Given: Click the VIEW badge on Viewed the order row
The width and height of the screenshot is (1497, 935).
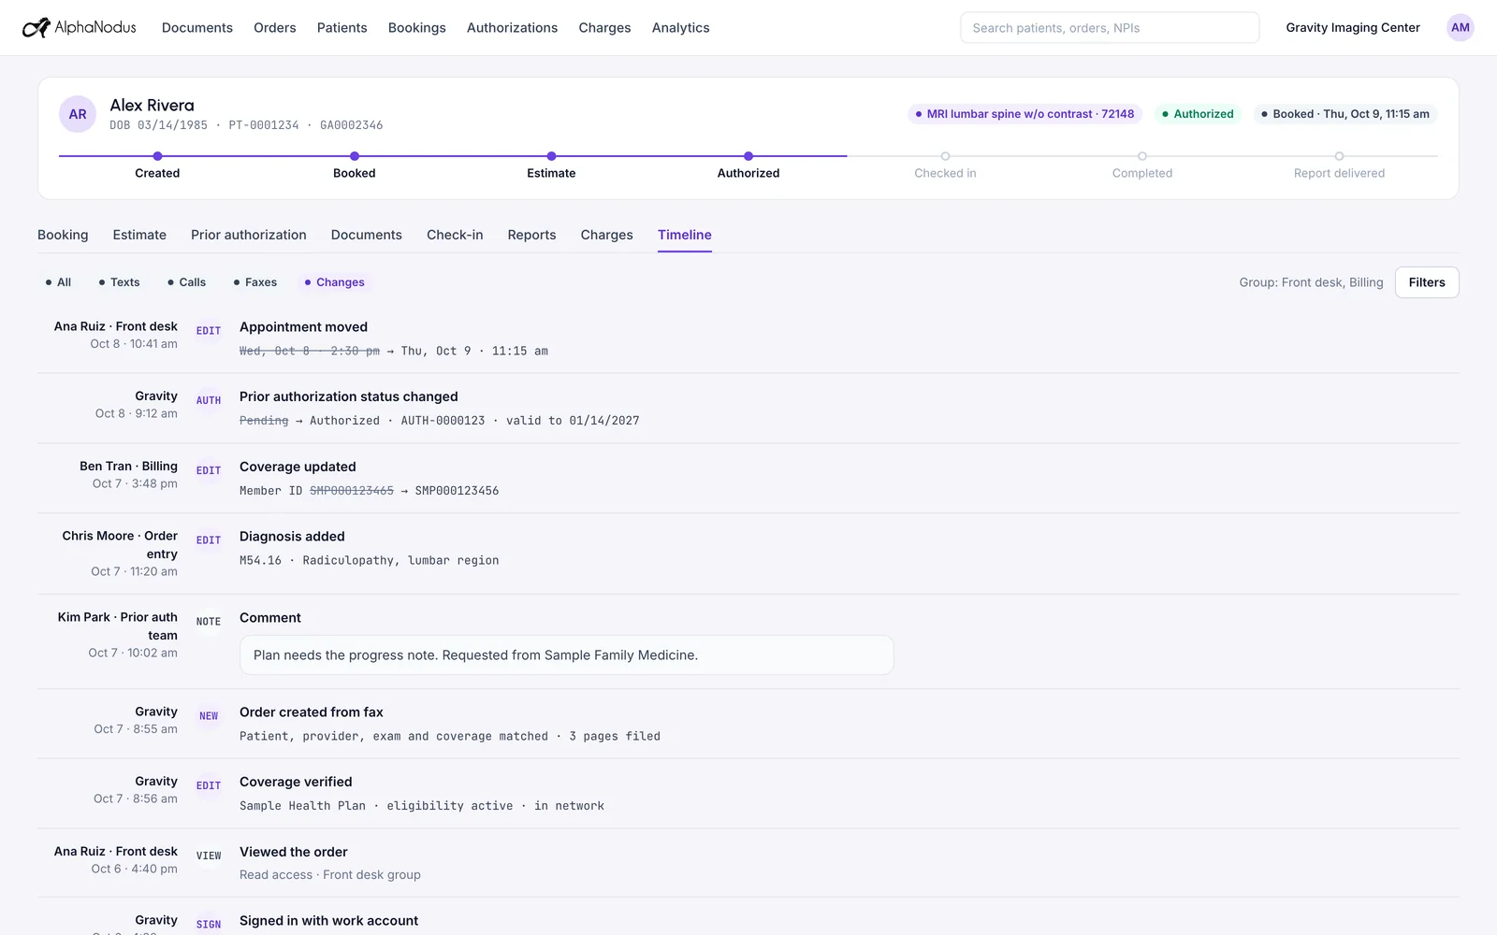Looking at the screenshot, I should coord(209,856).
